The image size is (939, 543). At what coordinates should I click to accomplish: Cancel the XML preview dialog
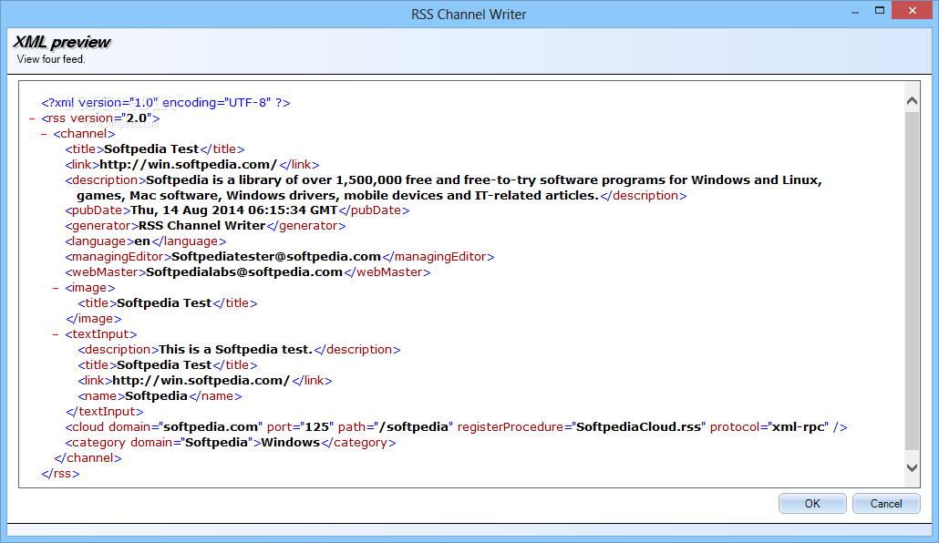(x=886, y=504)
